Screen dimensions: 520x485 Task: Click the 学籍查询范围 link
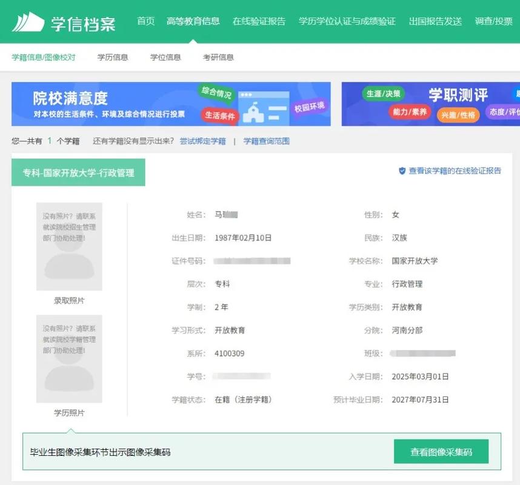(266, 141)
